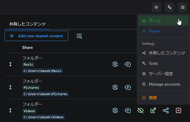This screenshot has width=190, height=122.
Task: Reorder the Music row using the up-down arrow
Action: coord(11,64)
